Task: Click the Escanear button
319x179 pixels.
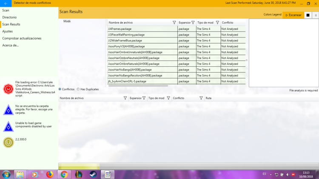Action: [293, 15]
